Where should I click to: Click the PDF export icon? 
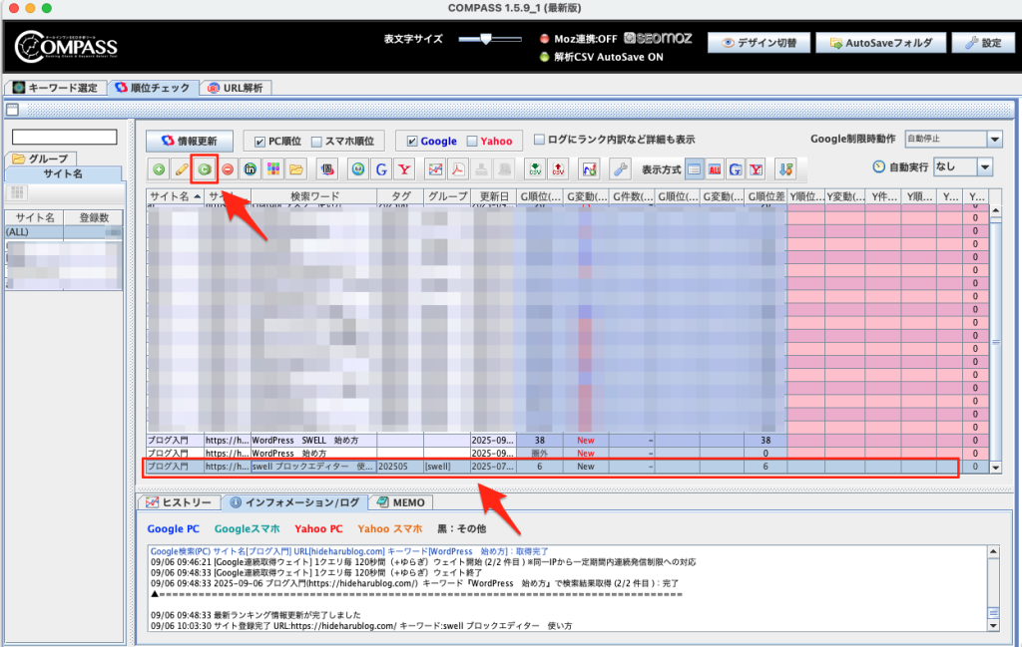458,169
